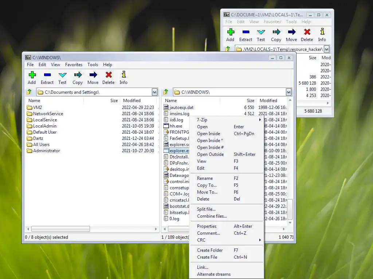Click the C:\WINDOWS\ path input field
This screenshot has height=279, width=373.
coord(229,92)
